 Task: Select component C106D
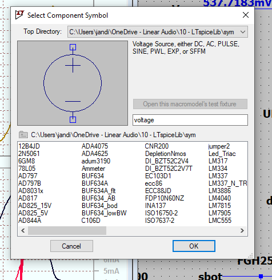(x=91, y=221)
